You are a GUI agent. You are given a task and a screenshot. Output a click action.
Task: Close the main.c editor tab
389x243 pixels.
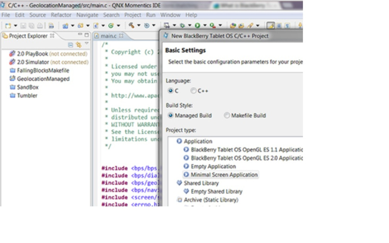coord(121,36)
